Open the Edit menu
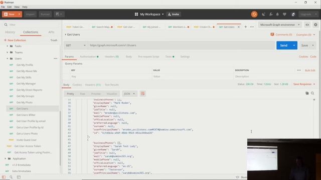 tap(10, 7)
